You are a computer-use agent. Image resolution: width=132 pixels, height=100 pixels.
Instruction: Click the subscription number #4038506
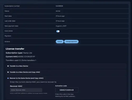click(59, 6)
